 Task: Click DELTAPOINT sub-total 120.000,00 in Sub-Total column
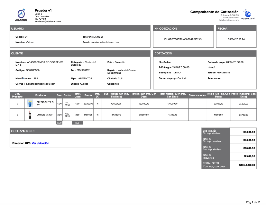[x=116, y=104]
